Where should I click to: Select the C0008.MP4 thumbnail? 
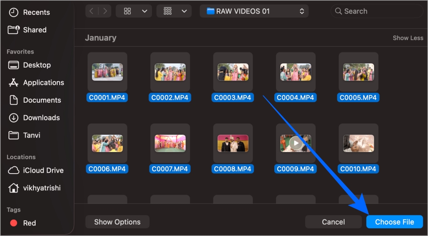tap(233, 143)
